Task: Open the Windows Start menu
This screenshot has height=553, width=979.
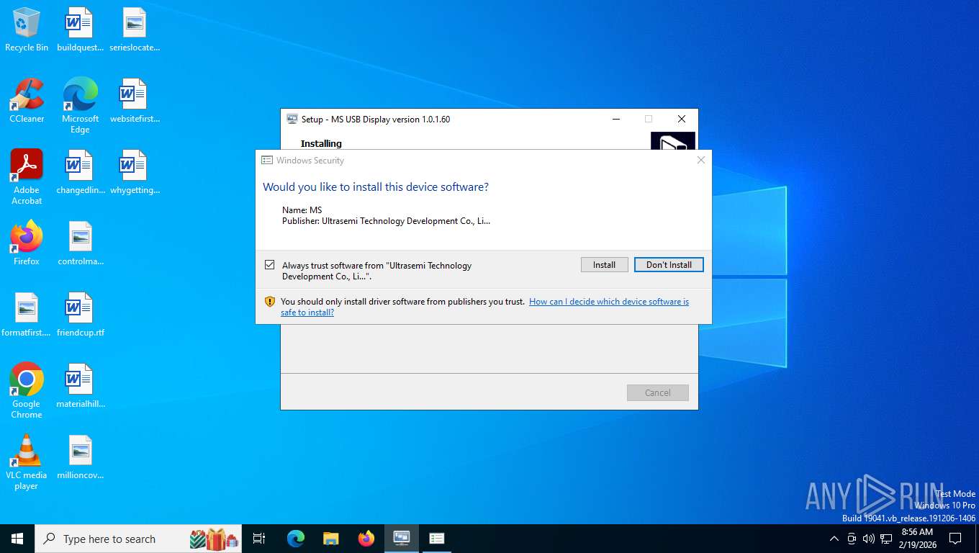Action: (17, 539)
